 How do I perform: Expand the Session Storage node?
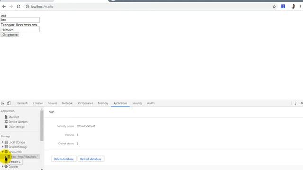(x=3, y=147)
